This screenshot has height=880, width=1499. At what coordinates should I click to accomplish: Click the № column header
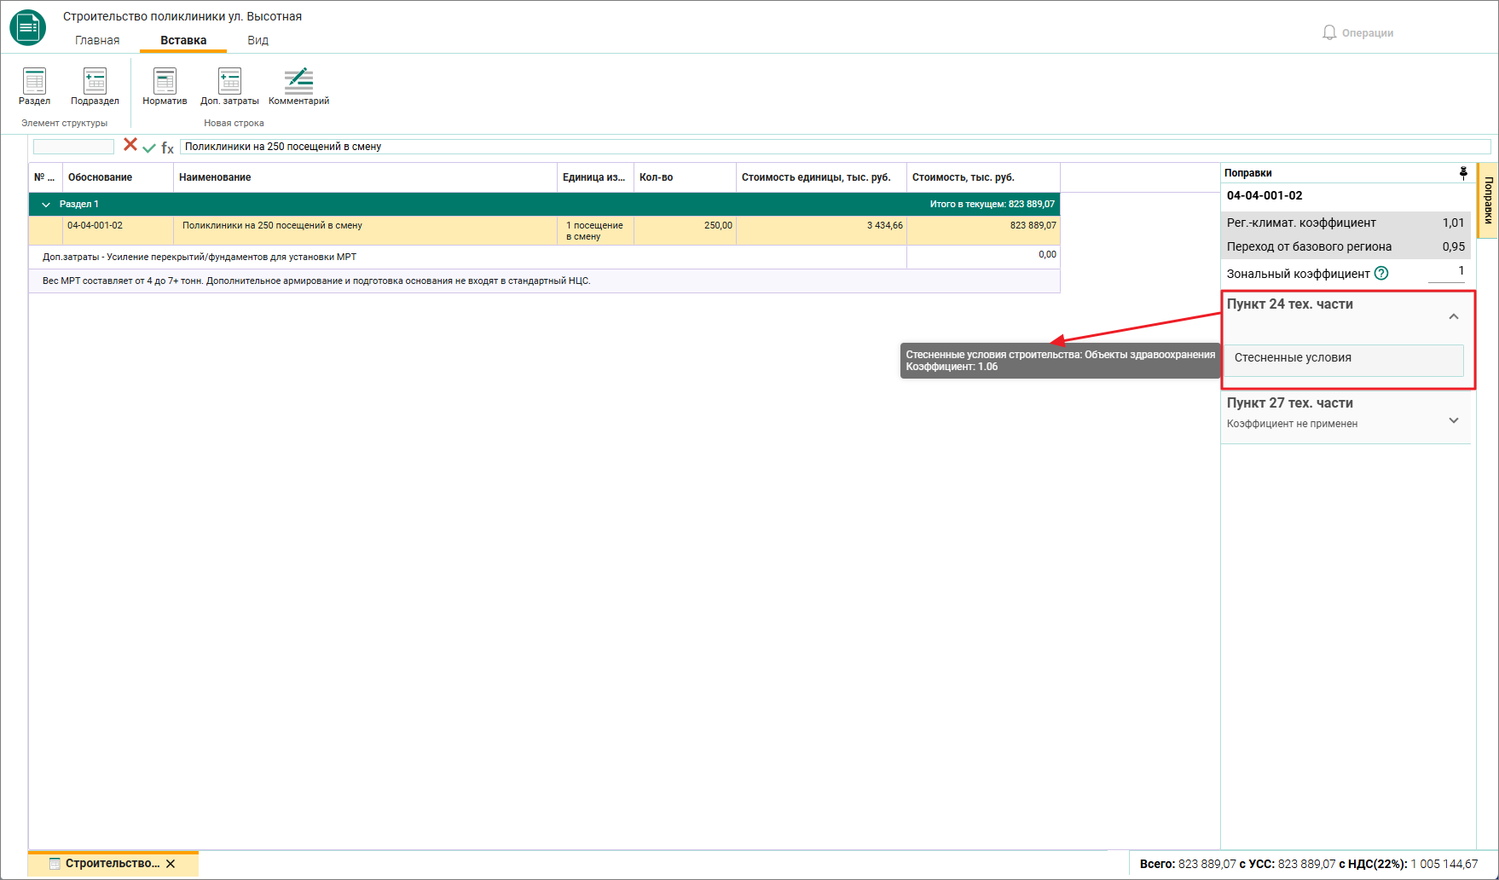click(x=45, y=177)
